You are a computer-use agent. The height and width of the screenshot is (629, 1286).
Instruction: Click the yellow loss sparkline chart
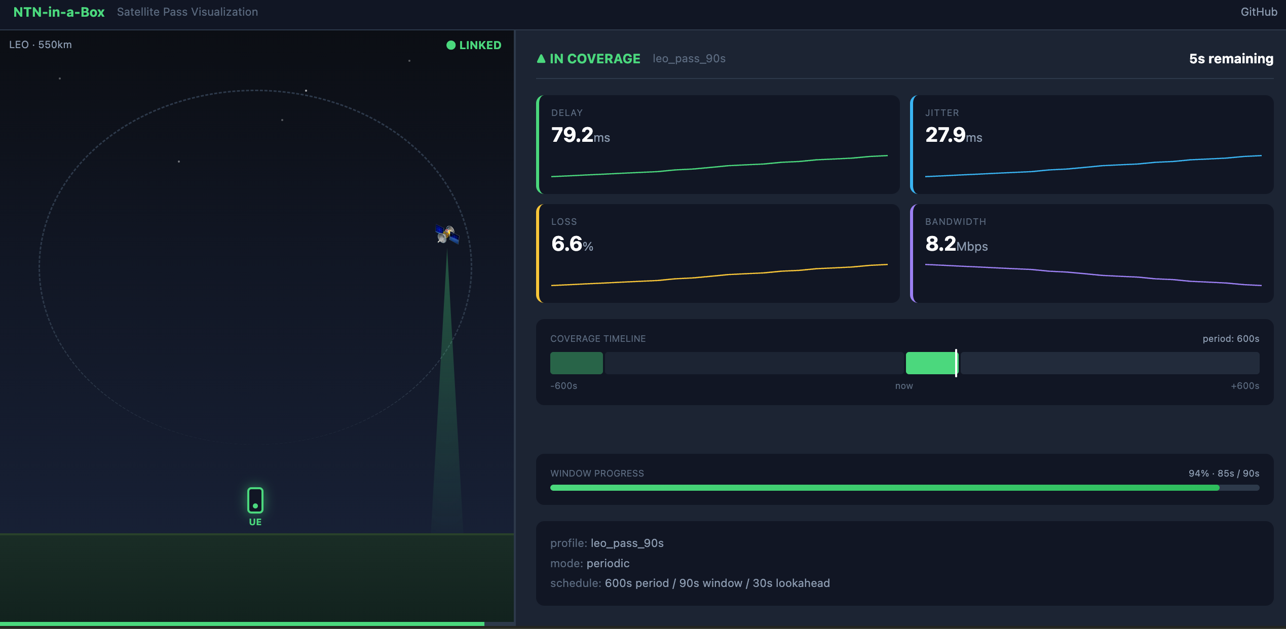tap(720, 275)
